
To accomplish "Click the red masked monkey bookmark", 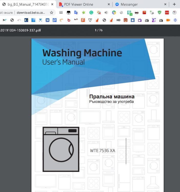I will 125,20.
